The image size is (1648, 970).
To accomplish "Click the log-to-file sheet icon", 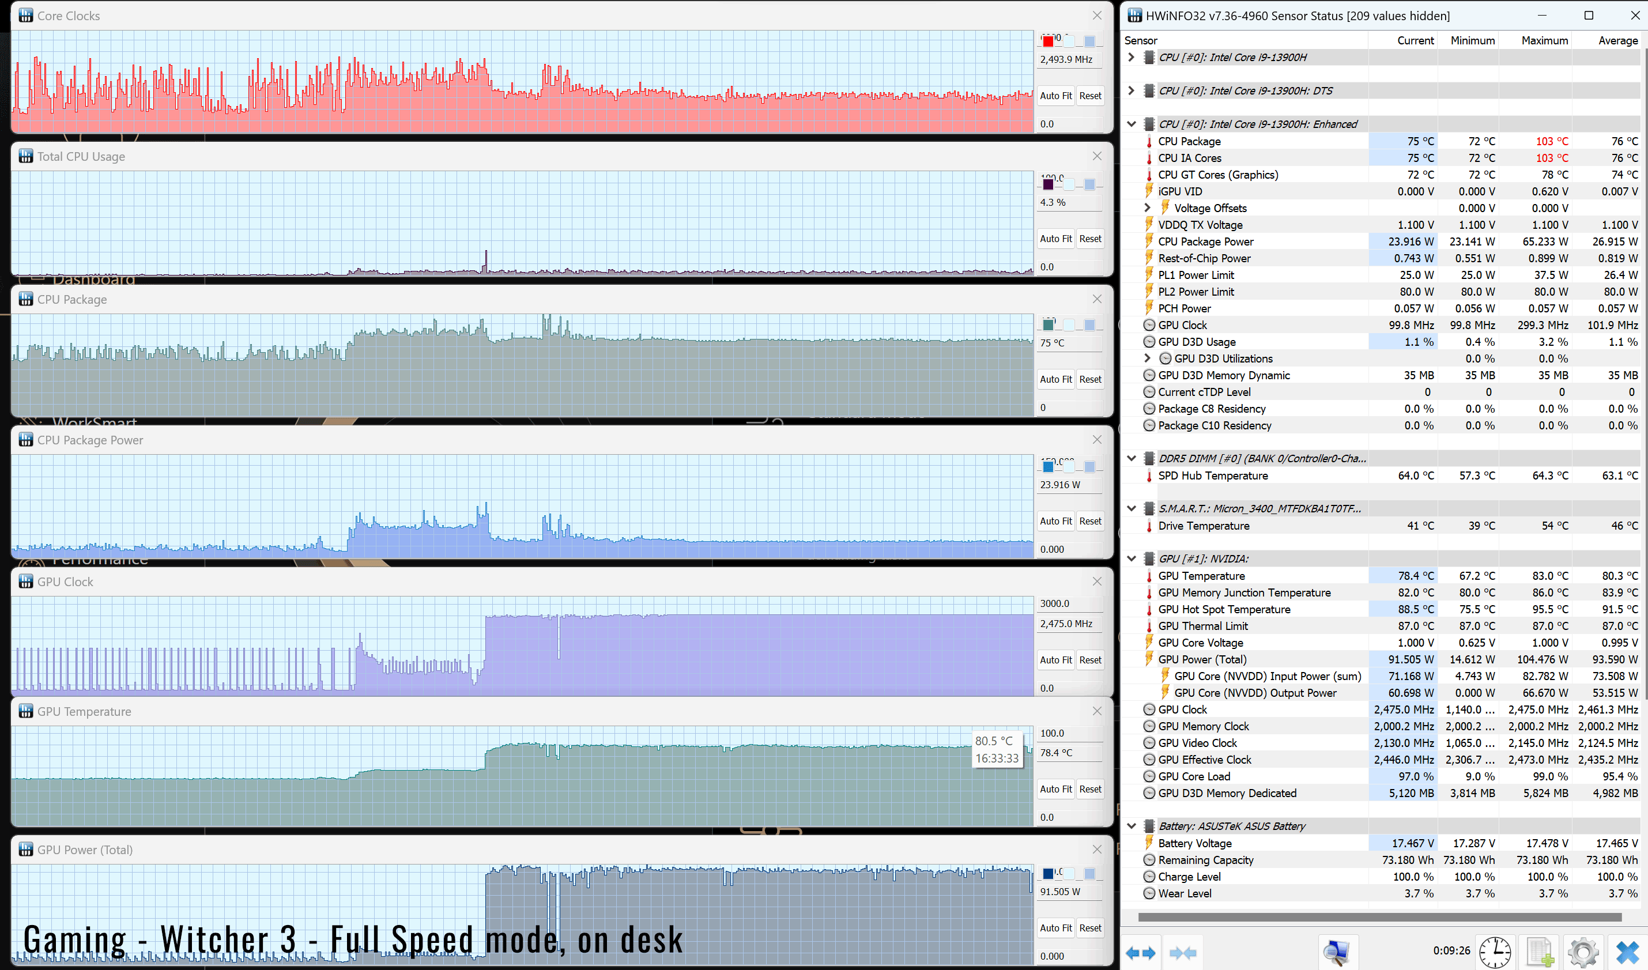I will [1540, 952].
